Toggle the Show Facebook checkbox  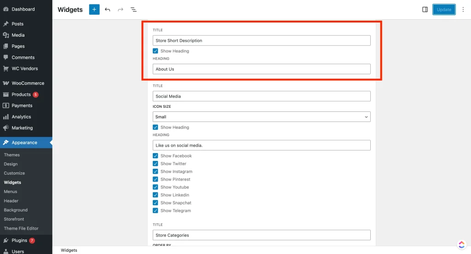click(x=155, y=156)
